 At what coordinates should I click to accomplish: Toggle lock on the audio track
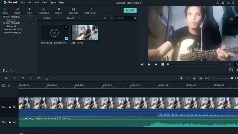click(10, 122)
